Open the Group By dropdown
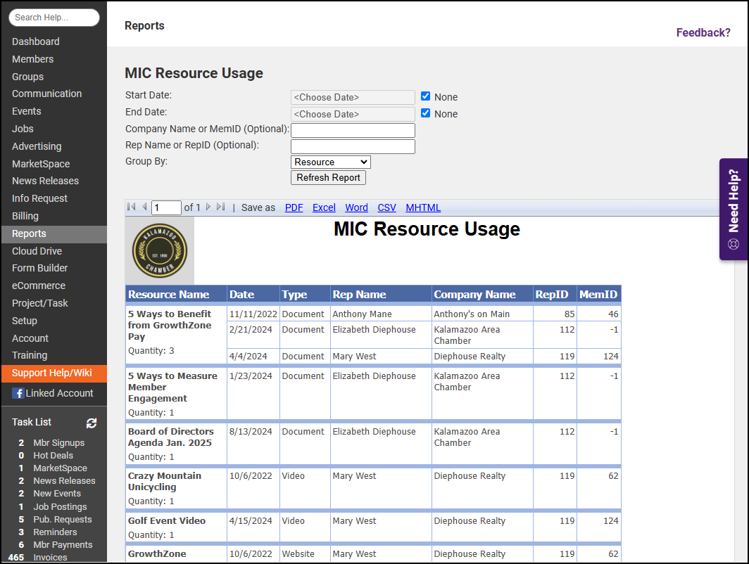The height and width of the screenshot is (564, 749). point(330,162)
